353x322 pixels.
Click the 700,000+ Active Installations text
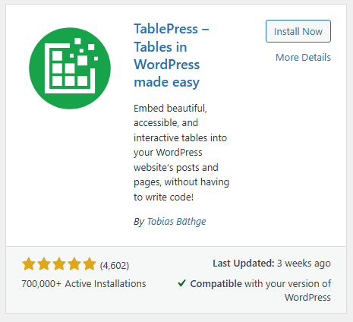pyautogui.click(x=84, y=284)
